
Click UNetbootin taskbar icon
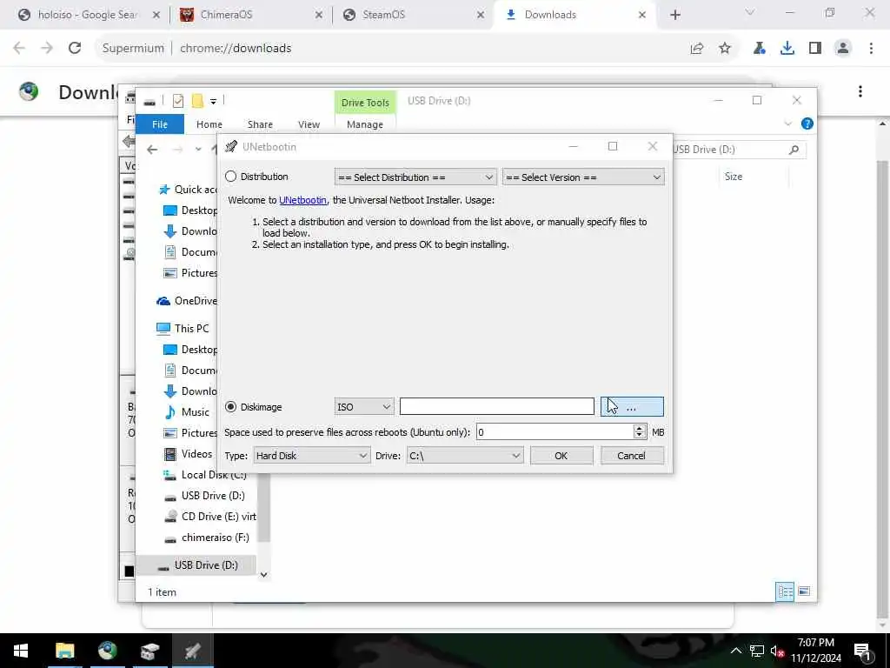192,651
